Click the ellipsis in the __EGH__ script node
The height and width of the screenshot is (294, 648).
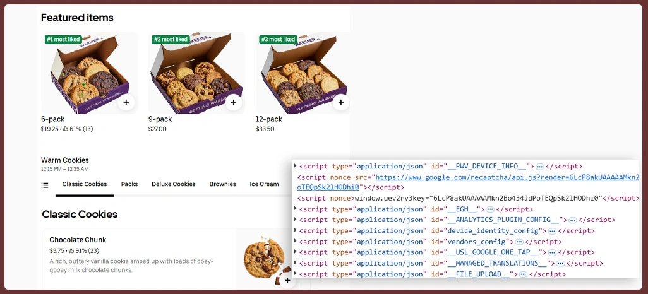click(489, 209)
